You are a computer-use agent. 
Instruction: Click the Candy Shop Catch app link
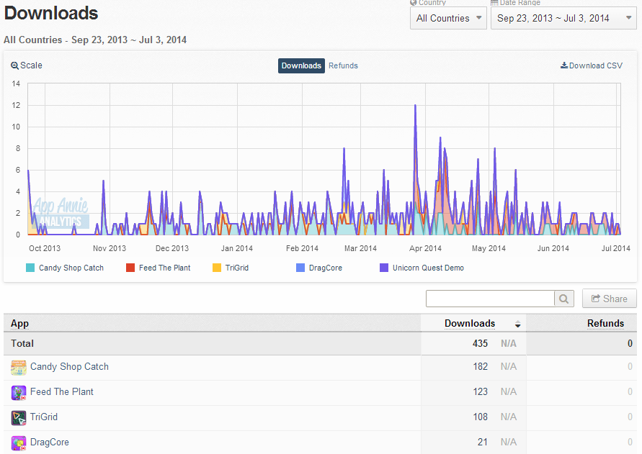point(70,367)
